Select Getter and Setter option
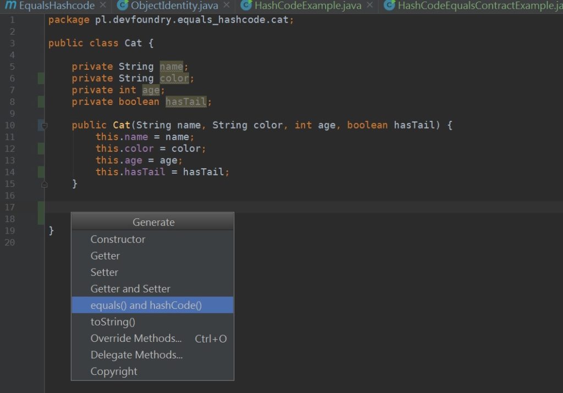 (152, 289)
